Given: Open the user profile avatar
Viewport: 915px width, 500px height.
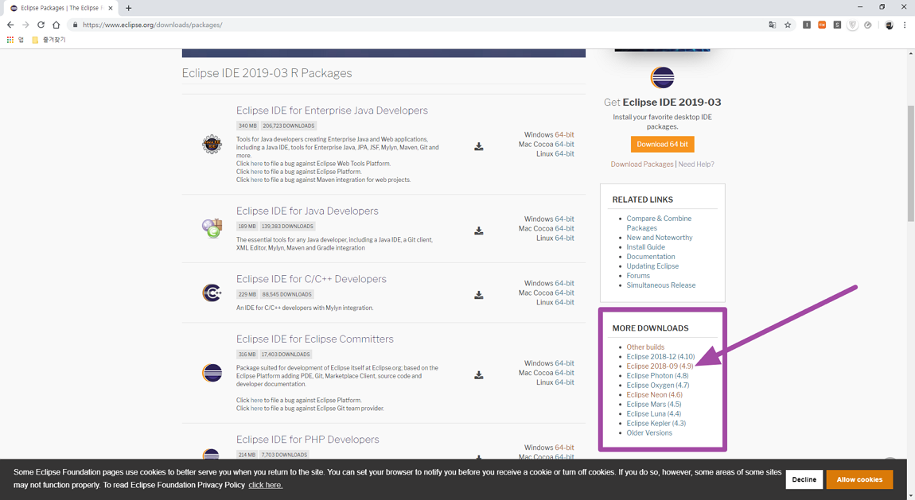Looking at the screenshot, I should pos(889,25).
